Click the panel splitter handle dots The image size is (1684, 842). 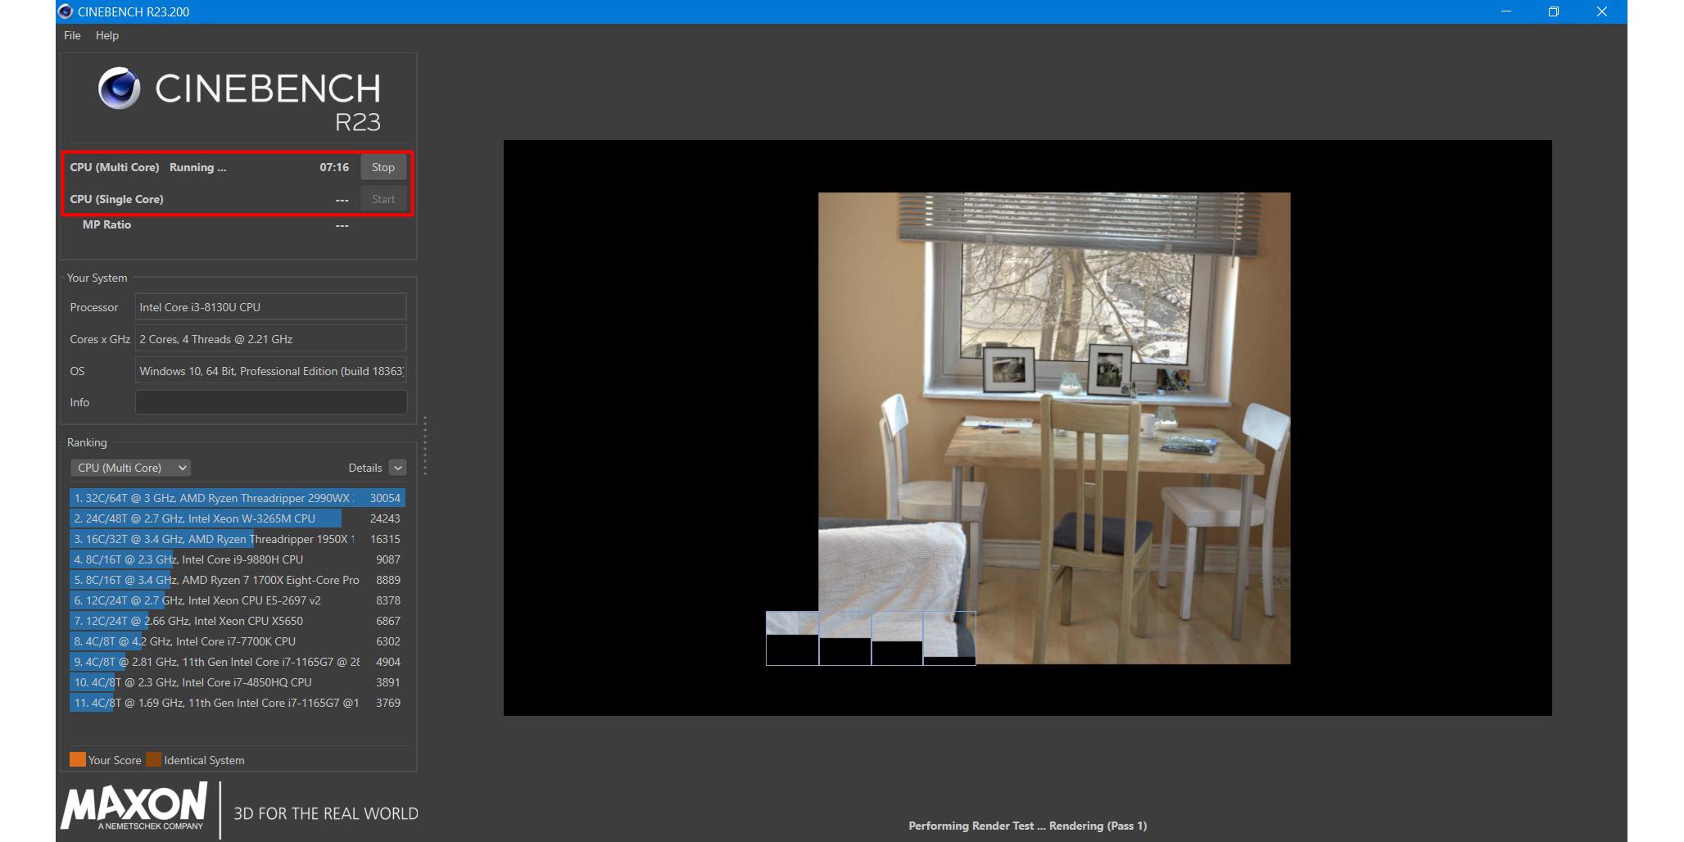pos(425,446)
